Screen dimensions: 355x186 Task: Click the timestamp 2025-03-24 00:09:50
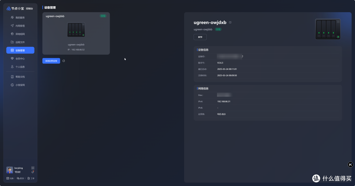click(227, 75)
